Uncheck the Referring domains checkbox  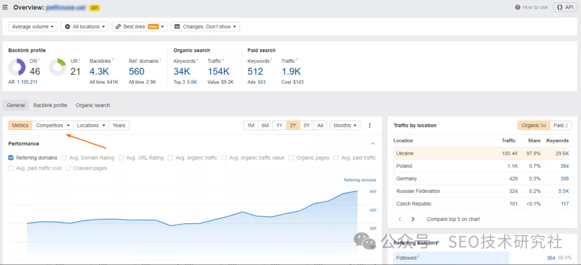pos(11,158)
